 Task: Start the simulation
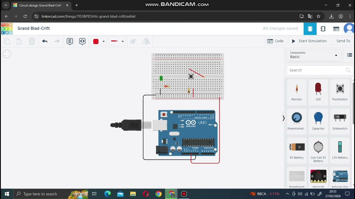coord(309,41)
